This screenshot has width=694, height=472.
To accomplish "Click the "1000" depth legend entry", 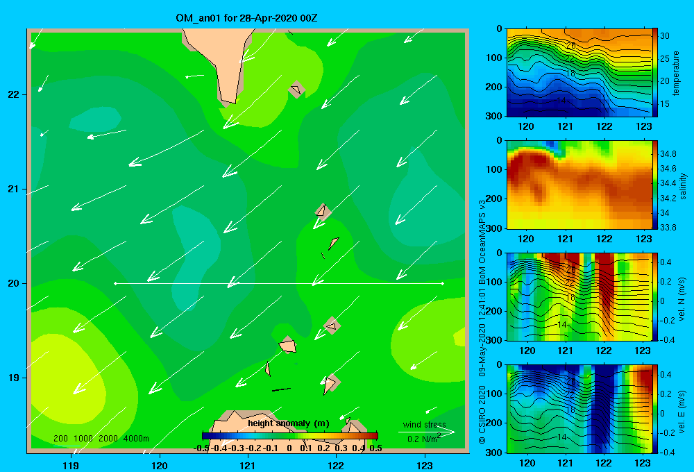I will (83, 439).
